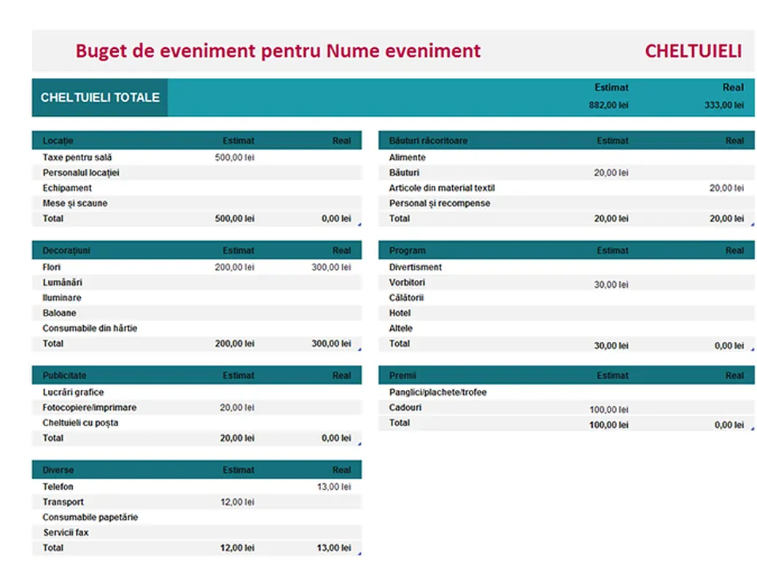757x583 pixels.
Task: Click the note indicator on Băuturi răcoritoare Total
Action: 752,222
